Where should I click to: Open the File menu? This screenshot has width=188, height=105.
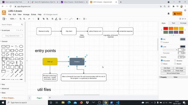tap(10, 14)
